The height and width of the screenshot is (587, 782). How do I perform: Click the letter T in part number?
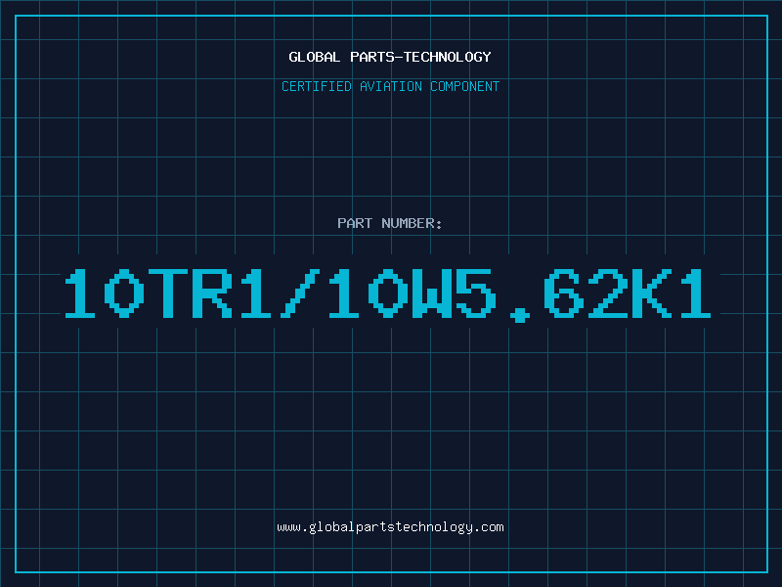(x=168, y=293)
